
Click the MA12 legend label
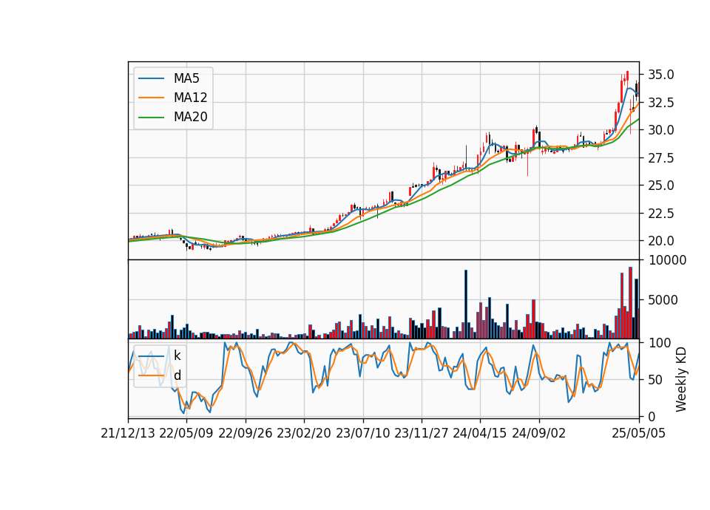click(x=190, y=98)
